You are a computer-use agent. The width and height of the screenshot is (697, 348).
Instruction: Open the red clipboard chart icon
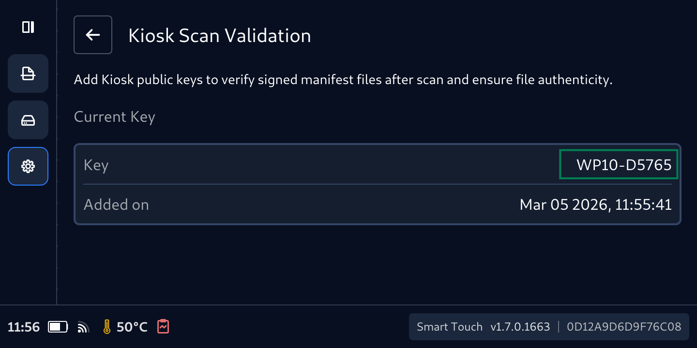point(163,327)
